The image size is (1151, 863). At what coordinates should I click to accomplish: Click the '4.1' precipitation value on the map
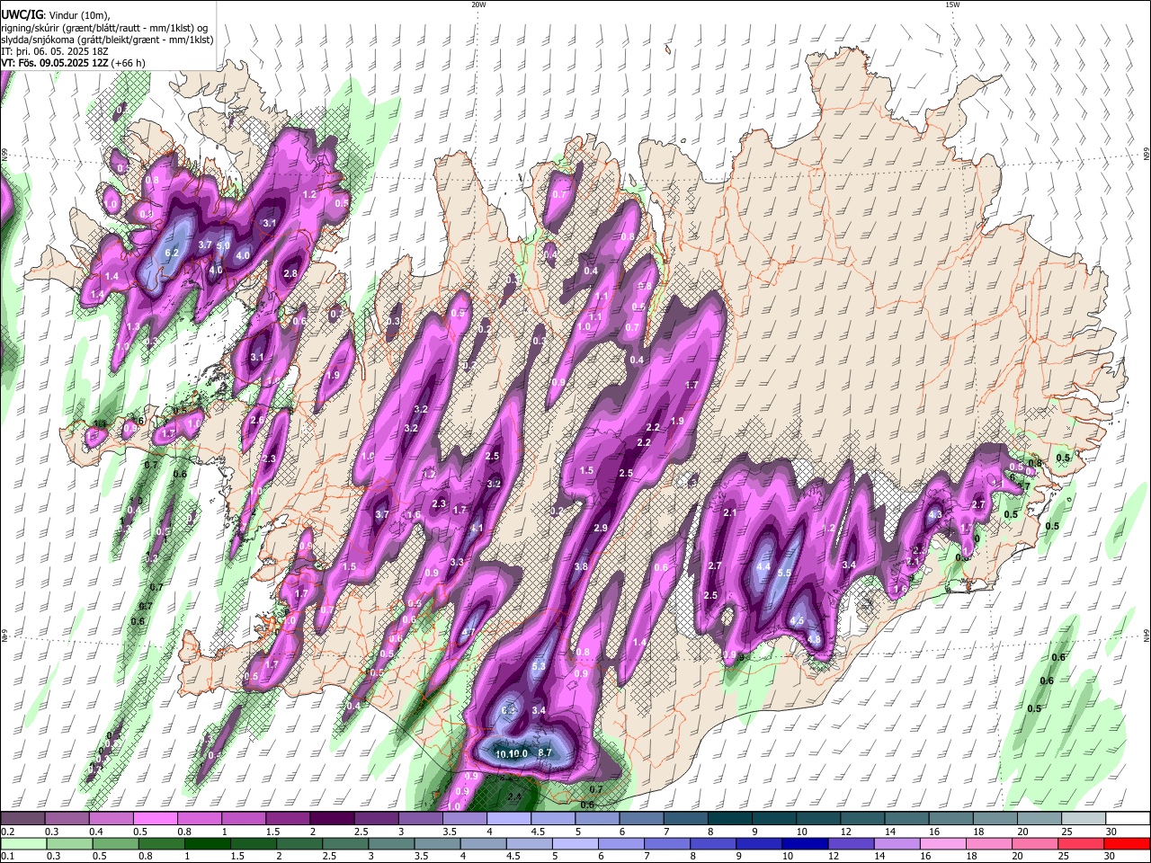[477, 528]
